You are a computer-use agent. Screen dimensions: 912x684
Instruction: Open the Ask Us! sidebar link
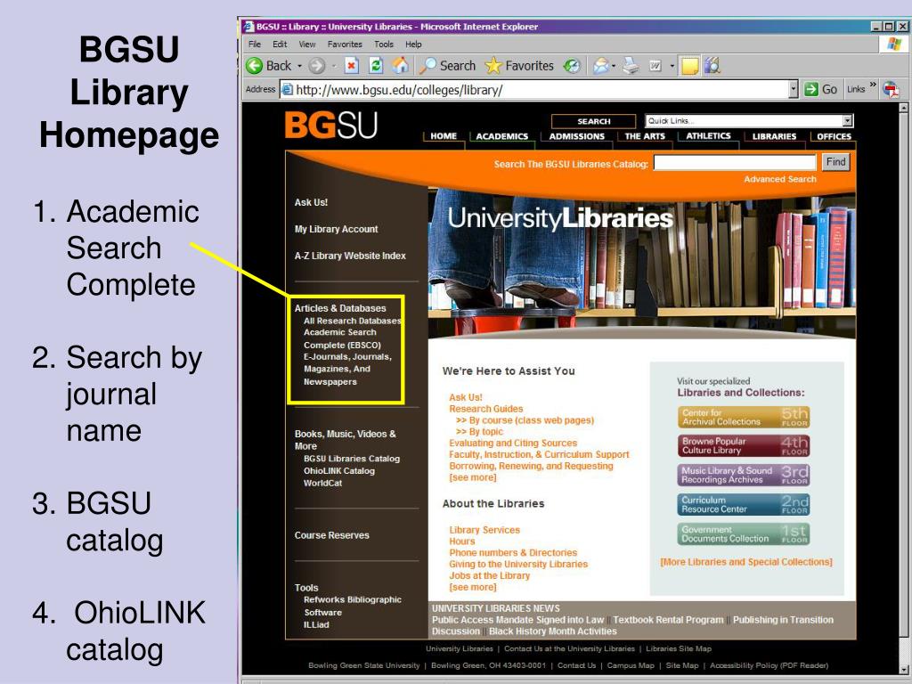(x=311, y=202)
